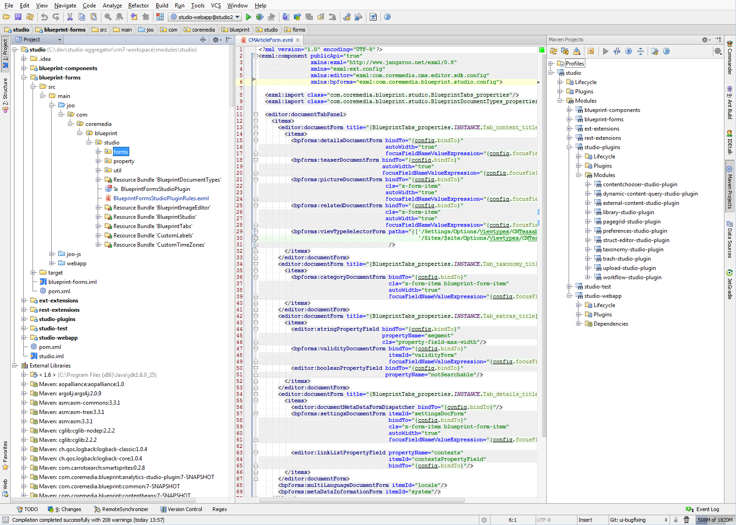Open the Structure side tool window

tap(5, 95)
